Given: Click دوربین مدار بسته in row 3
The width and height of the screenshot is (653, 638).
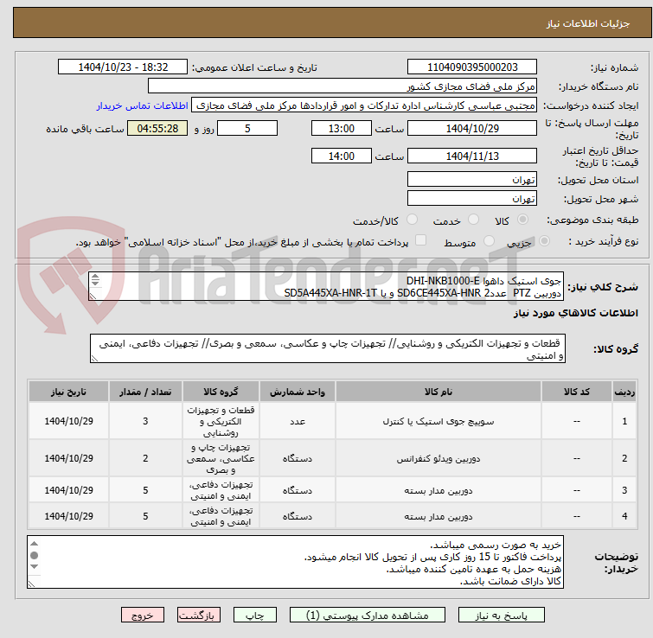Looking at the screenshot, I should pyautogui.click(x=439, y=490).
